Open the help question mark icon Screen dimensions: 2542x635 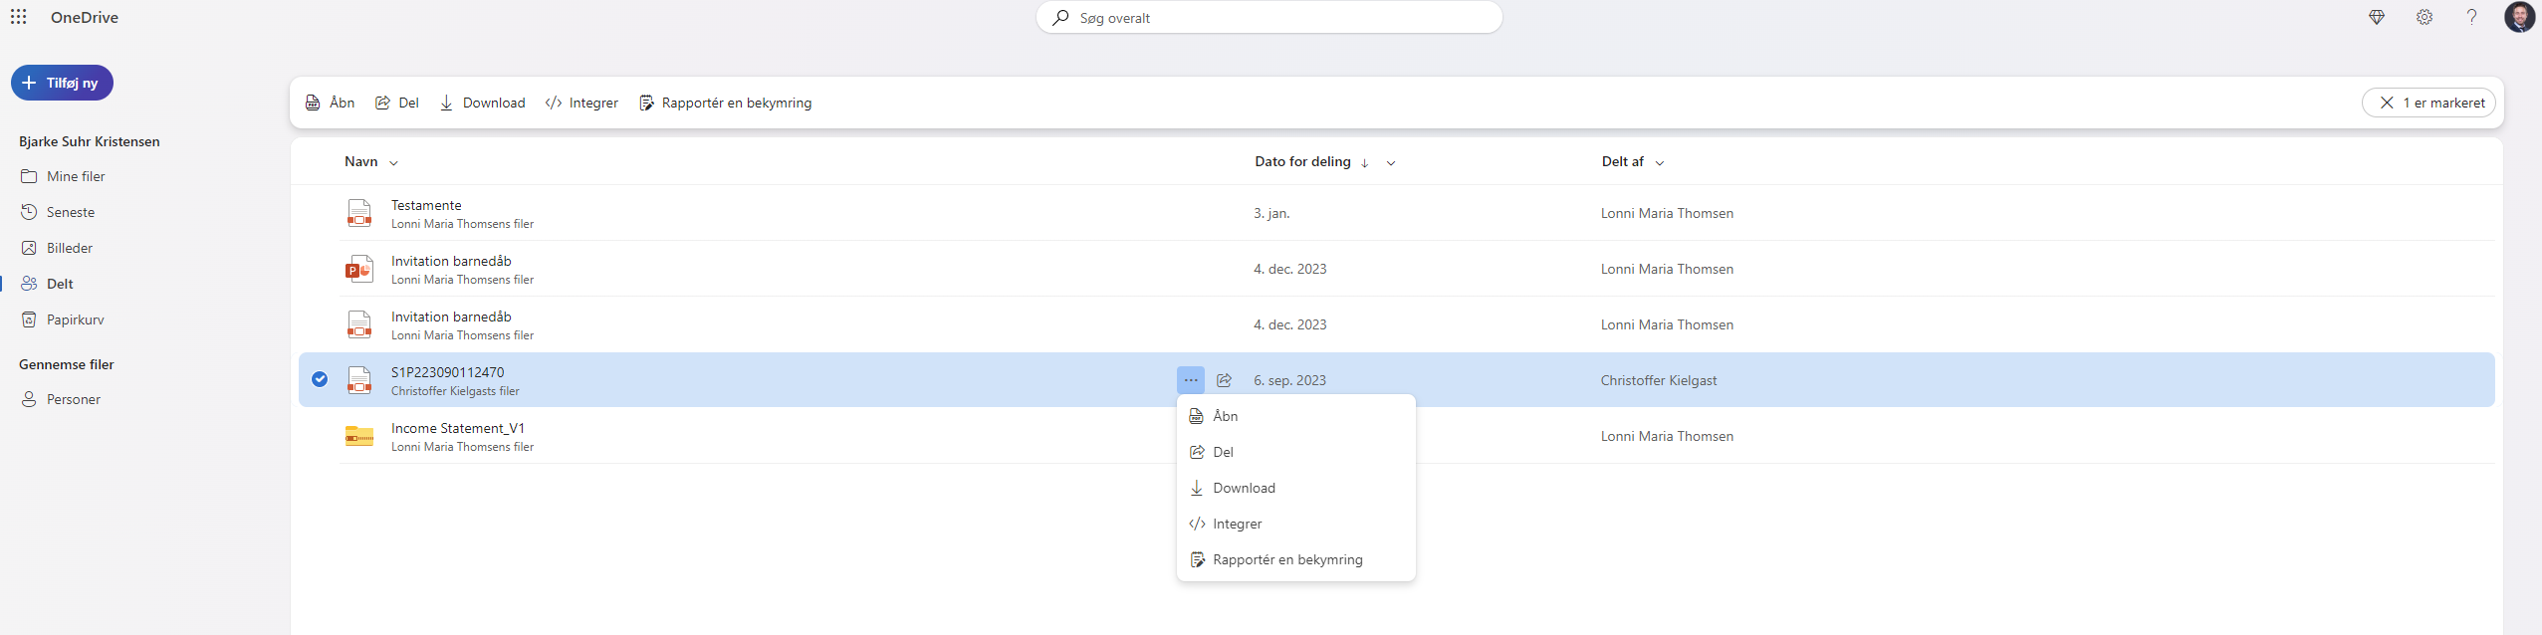tap(2471, 17)
